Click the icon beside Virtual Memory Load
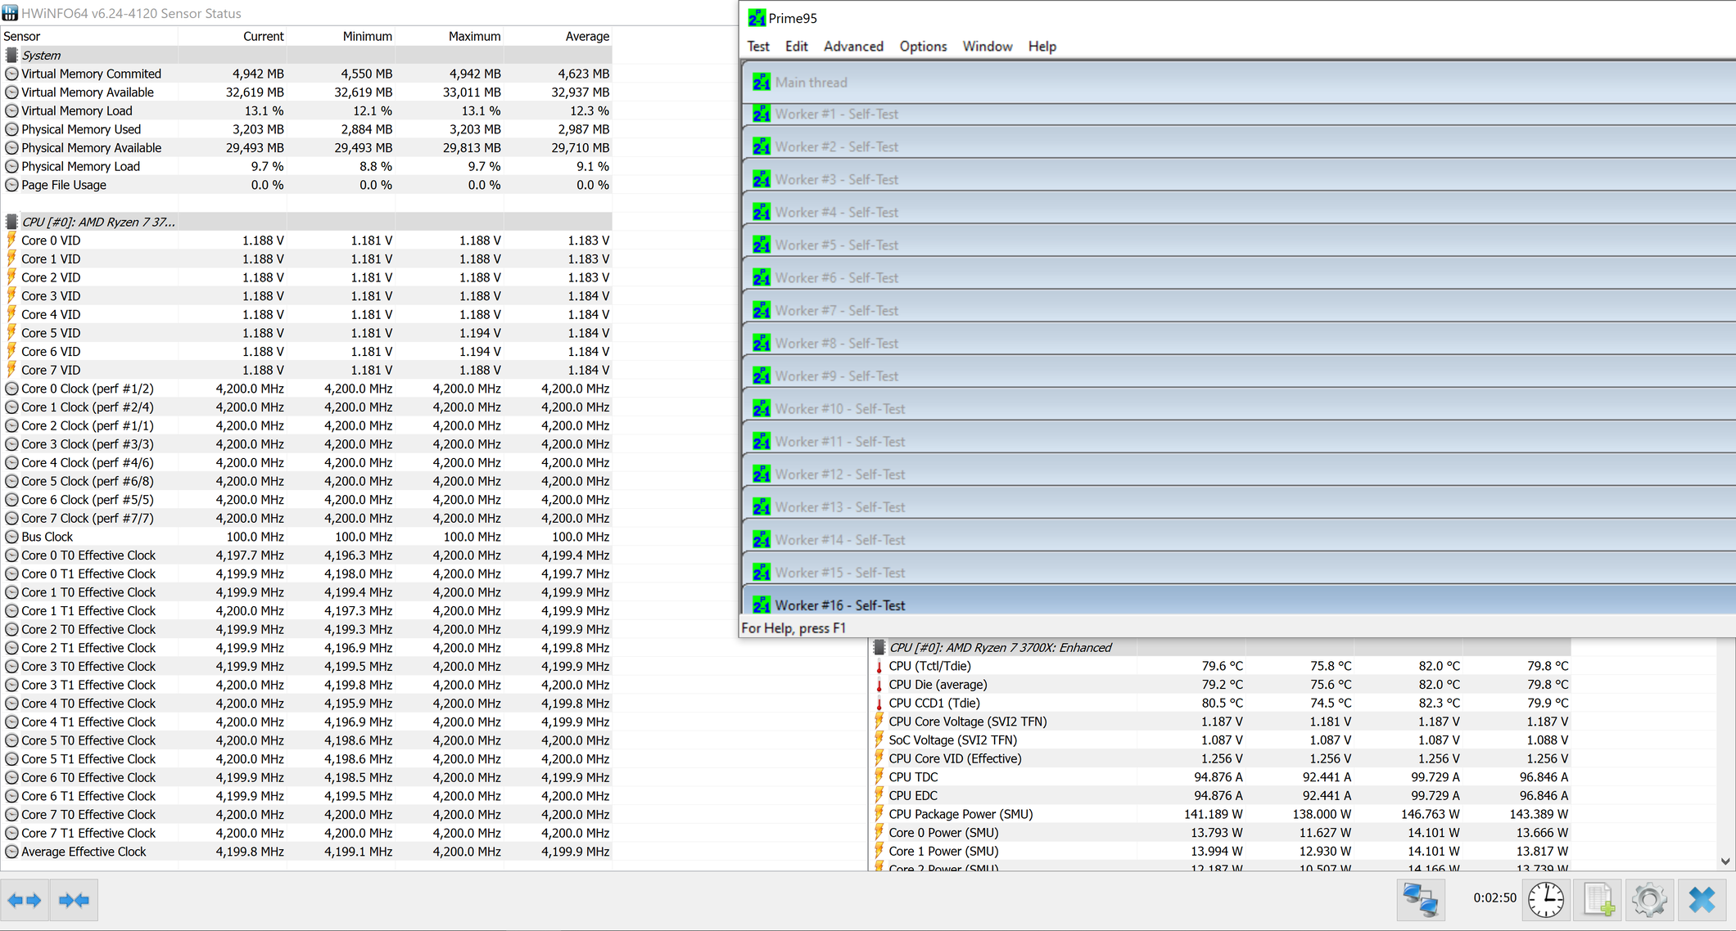The image size is (1736, 931). (x=11, y=110)
